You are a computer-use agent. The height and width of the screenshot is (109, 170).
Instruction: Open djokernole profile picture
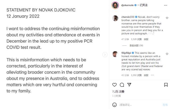point(115,5)
